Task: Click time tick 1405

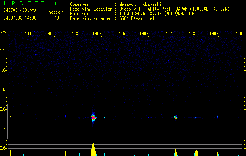Action: pyautogui.click(x=120, y=34)
